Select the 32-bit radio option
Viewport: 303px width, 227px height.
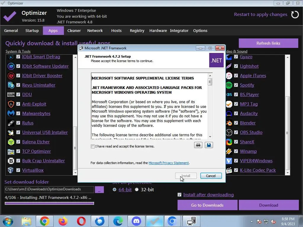tap(137, 189)
